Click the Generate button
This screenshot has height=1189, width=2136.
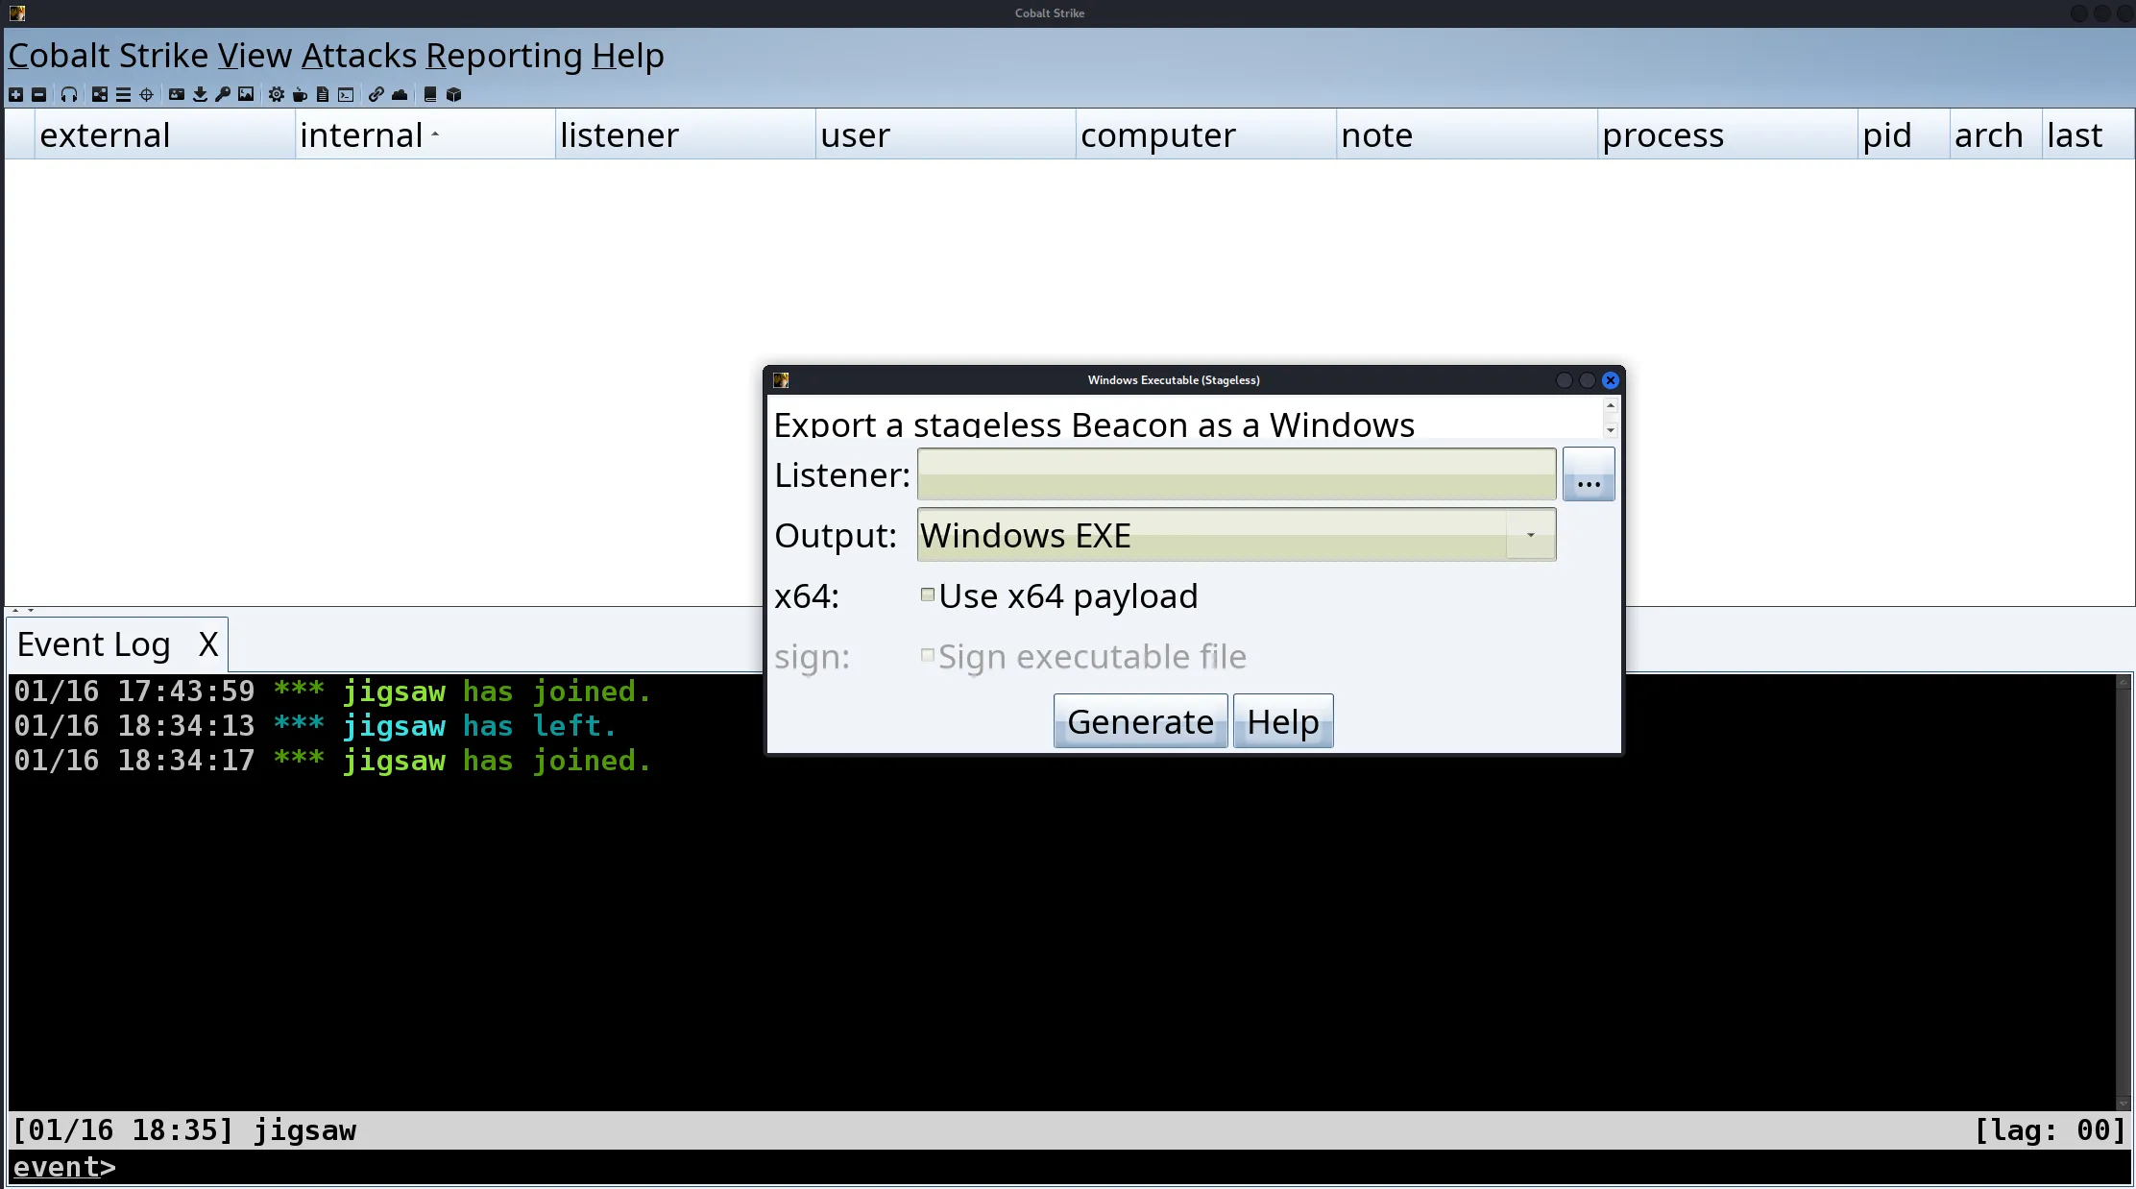pos(1140,721)
